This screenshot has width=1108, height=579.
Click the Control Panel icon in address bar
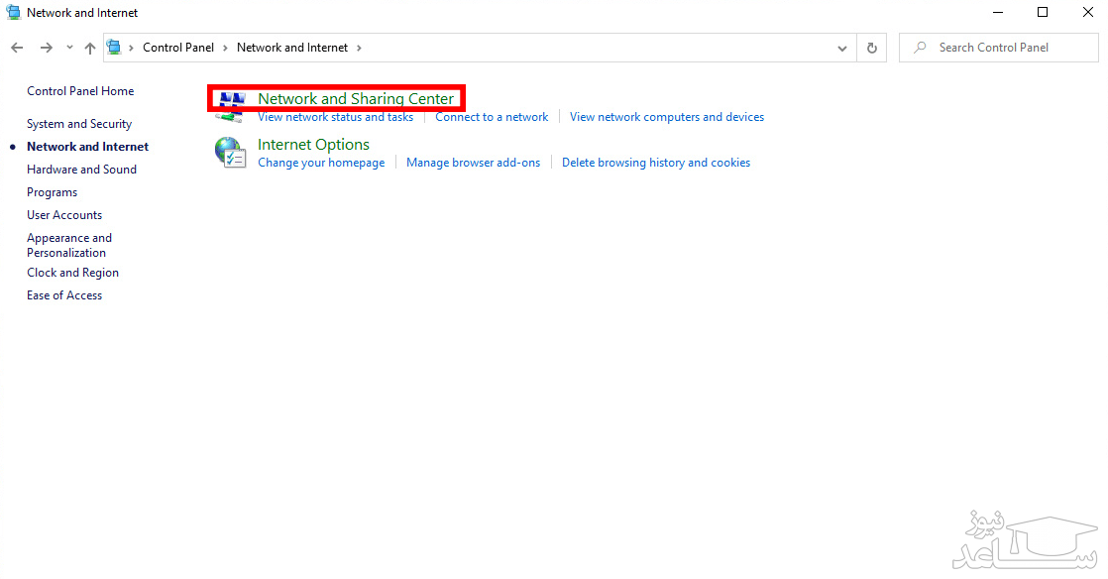coord(114,48)
